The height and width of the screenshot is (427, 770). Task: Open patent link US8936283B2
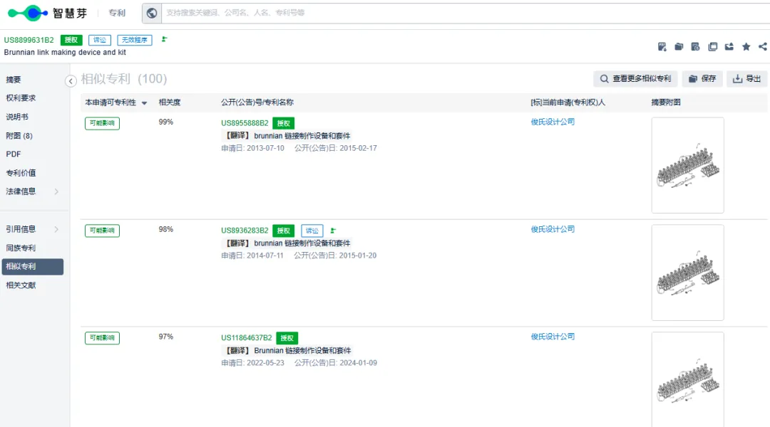245,231
